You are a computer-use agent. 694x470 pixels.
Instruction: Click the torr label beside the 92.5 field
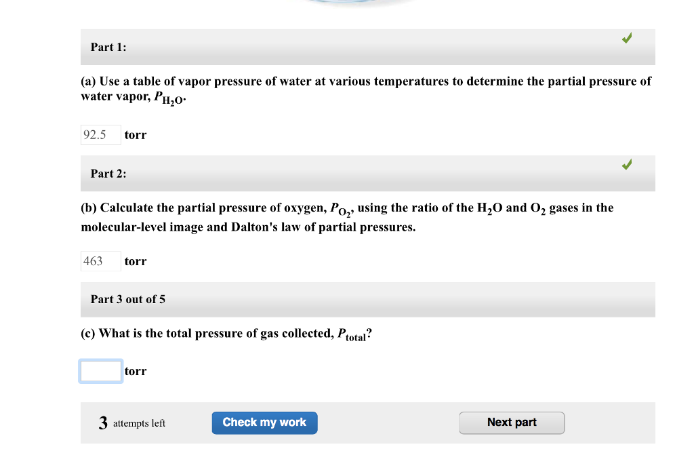[136, 134]
